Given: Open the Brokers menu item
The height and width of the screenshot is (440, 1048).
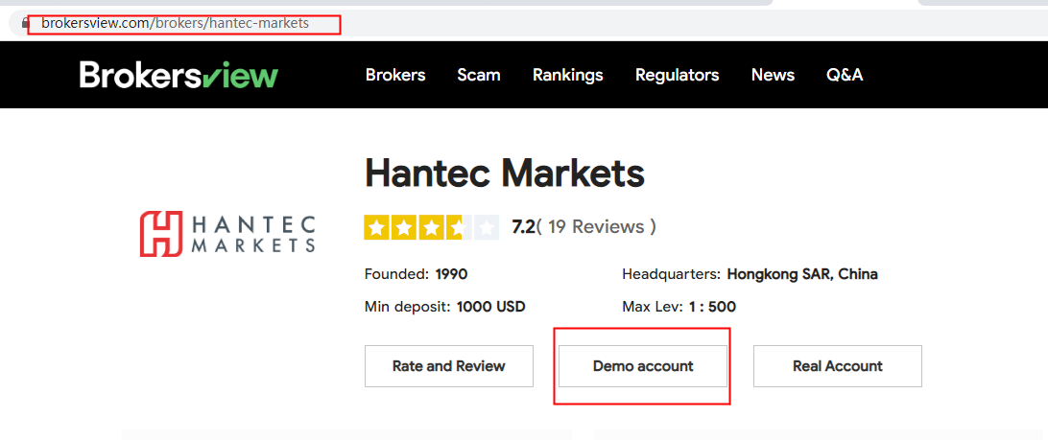Looking at the screenshot, I should click(395, 75).
